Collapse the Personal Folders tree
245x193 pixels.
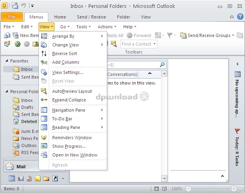tap(7, 92)
